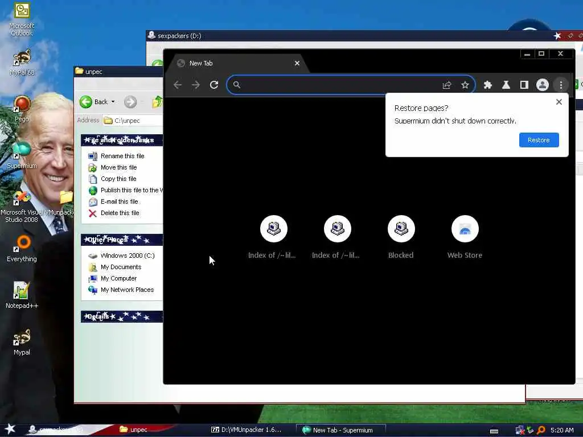Switch to D:\VMUnpacker 1.6 taskbar button
The height and width of the screenshot is (437, 583).
coord(246,430)
